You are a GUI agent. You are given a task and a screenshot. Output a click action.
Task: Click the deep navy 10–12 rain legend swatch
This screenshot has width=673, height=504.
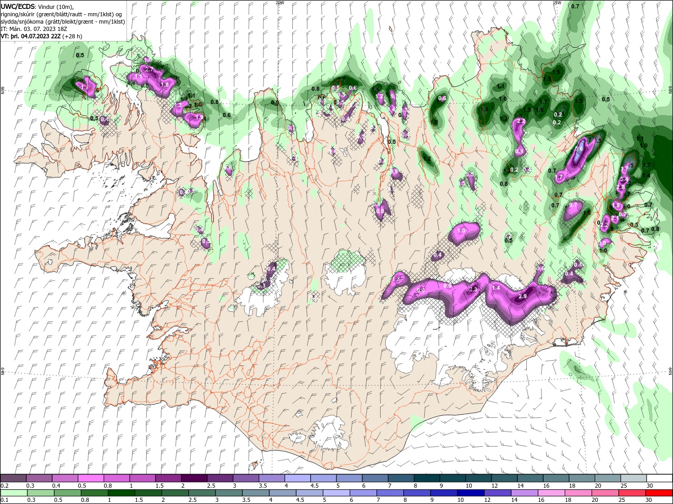(x=470, y=493)
